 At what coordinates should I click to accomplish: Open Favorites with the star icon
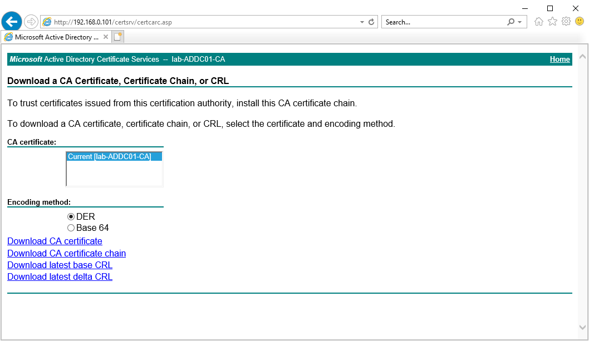[552, 21]
